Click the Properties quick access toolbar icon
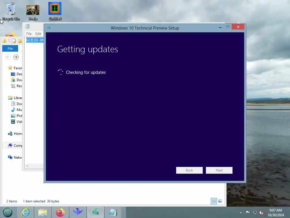The height and width of the screenshot is (218, 290). point(14,41)
